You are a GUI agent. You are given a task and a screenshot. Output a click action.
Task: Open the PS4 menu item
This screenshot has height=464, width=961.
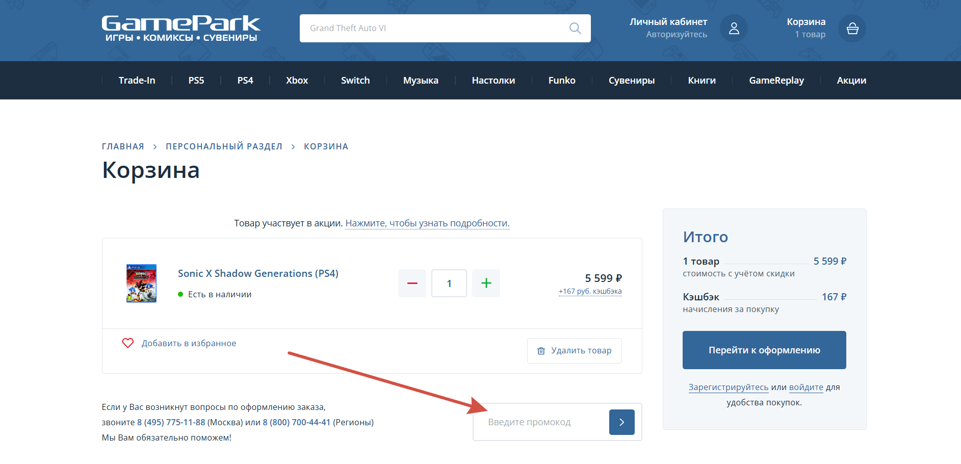(245, 80)
